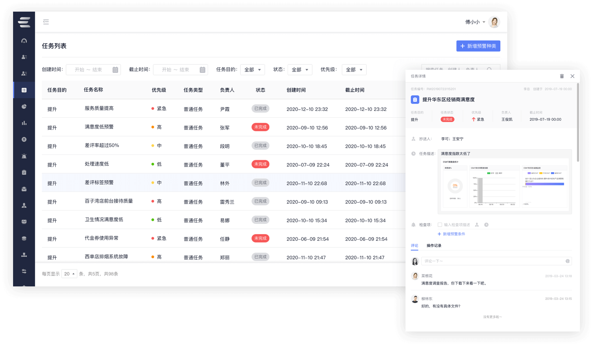Delete the task using the trash icon
Image resolution: width=593 pixels, height=346 pixels.
[562, 76]
